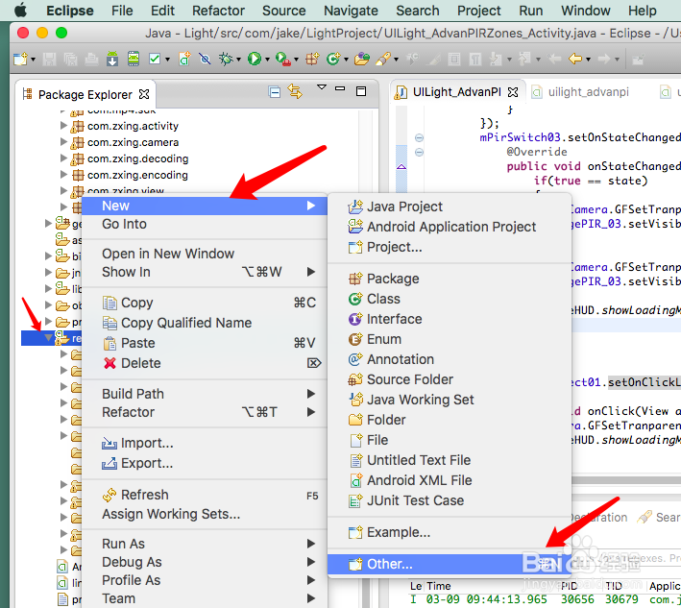Choose Paste in context menu
This screenshot has width=681, height=608.
tap(205, 343)
